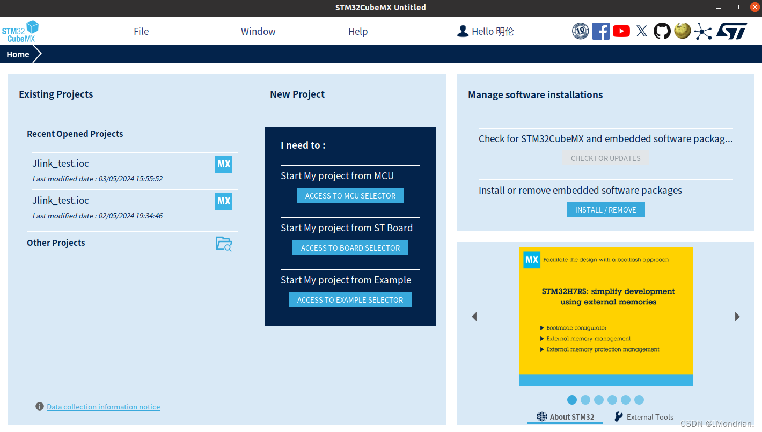Select the third carousel dot
Image resolution: width=762 pixels, height=432 pixels.
[599, 400]
